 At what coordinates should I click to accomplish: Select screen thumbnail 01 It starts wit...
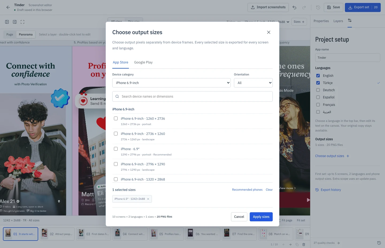click(21, 234)
